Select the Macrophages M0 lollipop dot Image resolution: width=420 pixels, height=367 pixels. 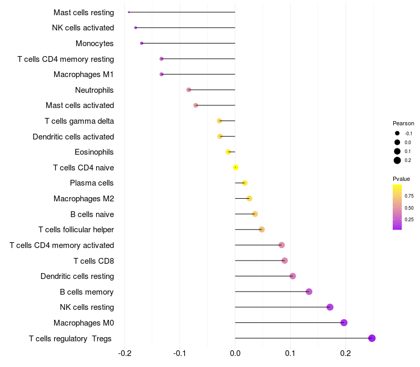tap(344, 322)
